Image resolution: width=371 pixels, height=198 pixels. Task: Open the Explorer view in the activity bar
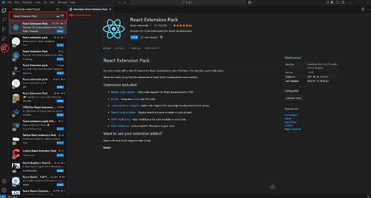pyautogui.click(x=4, y=11)
